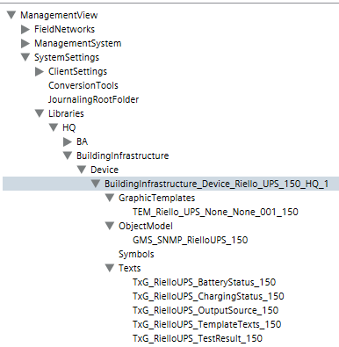Screen dimensions: 339x347
Task: Select ConversionTools in the tree
Action: click(83, 85)
